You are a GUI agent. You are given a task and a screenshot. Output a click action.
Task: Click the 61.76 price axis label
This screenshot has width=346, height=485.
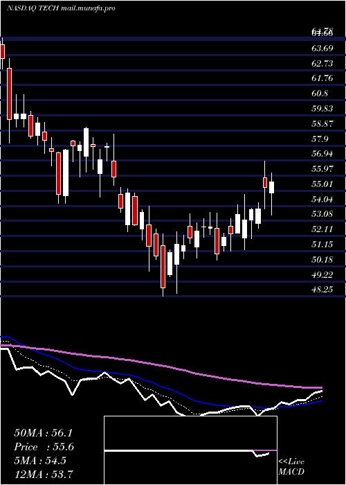point(322,78)
